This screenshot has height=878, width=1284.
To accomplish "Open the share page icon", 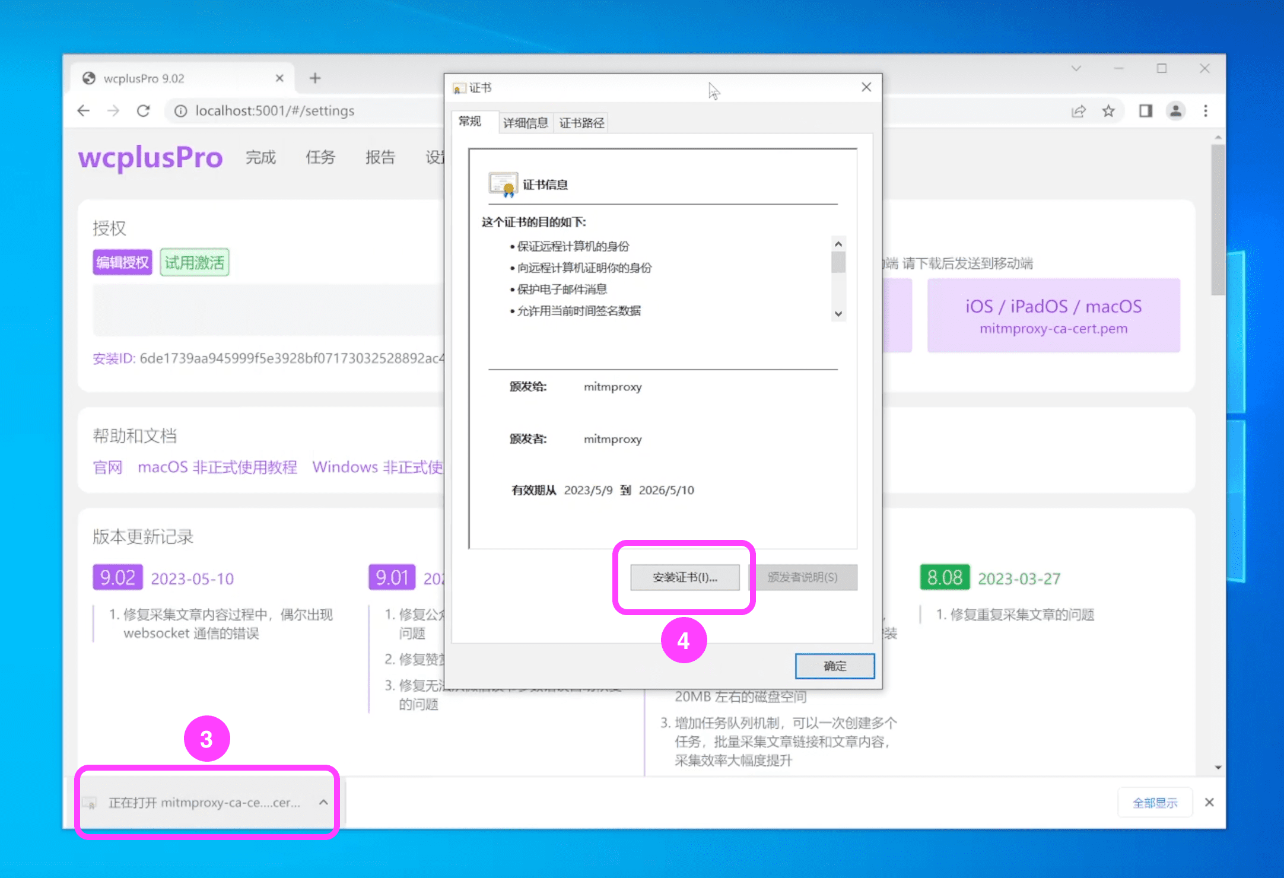I will point(1079,111).
